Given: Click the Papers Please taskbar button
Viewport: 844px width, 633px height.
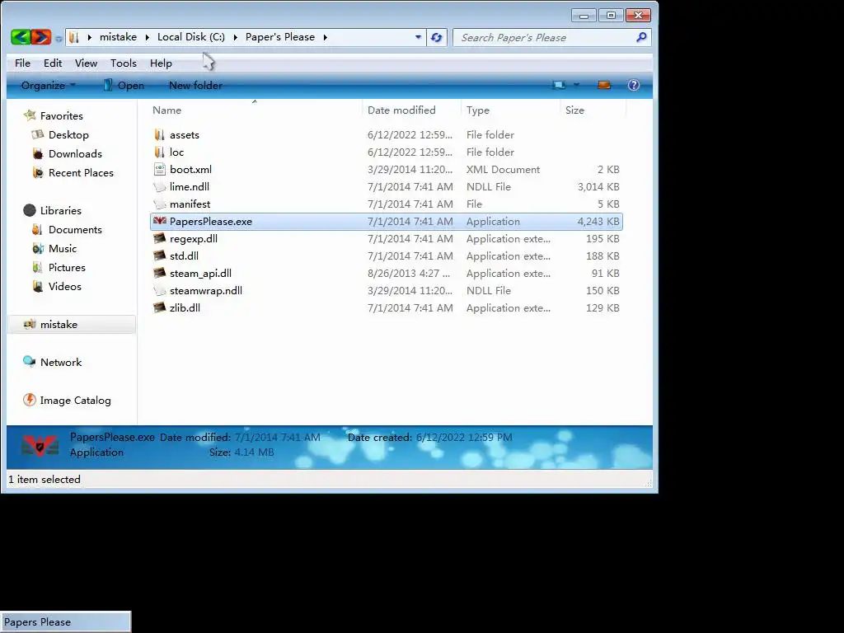Looking at the screenshot, I should 65,621.
